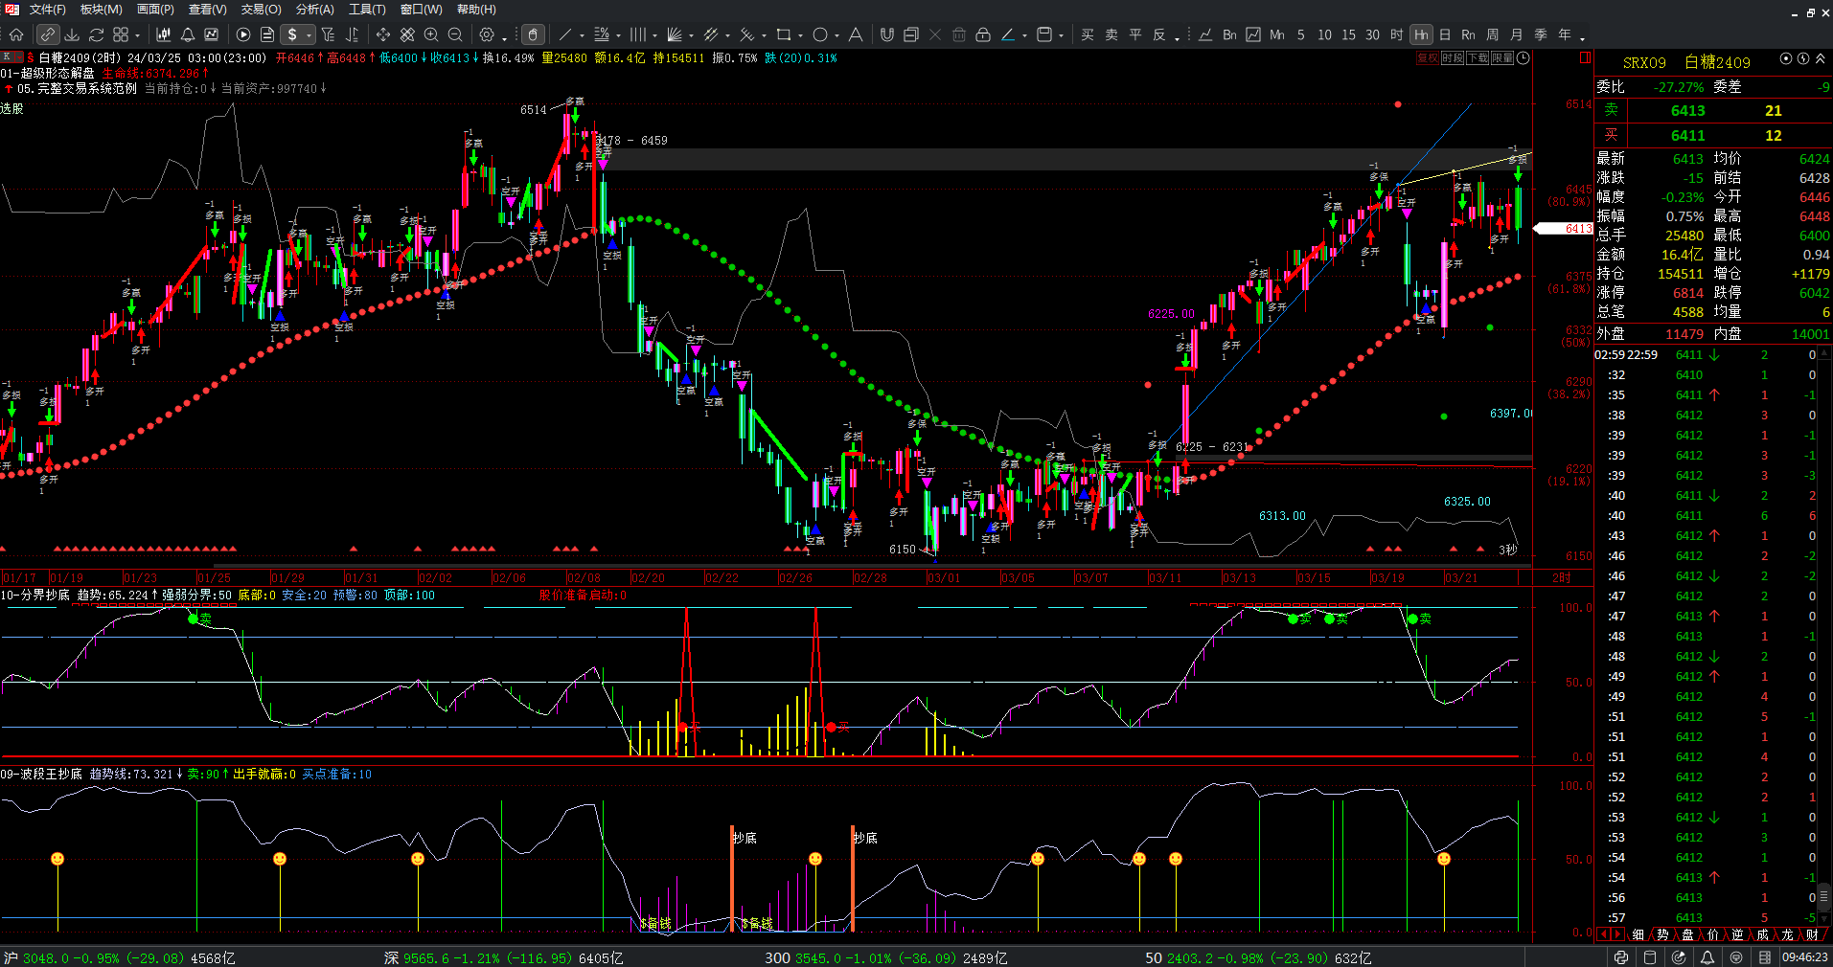The height and width of the screenshot is (967, 1833).
Task: Expand the percentage lines dropdown arrow
Action: [618, 36]
